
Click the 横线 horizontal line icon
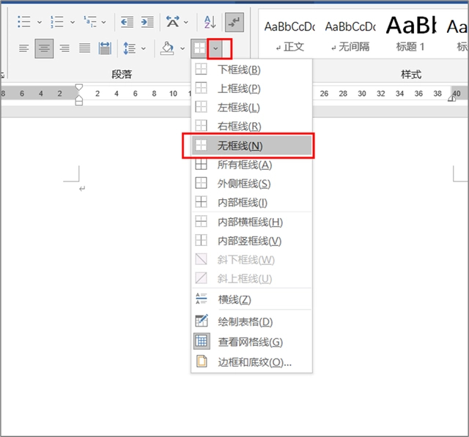tap(201, 299)
